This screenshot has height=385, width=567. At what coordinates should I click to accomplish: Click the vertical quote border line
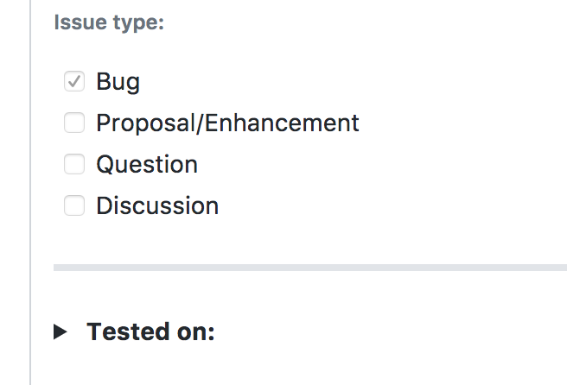30,192
